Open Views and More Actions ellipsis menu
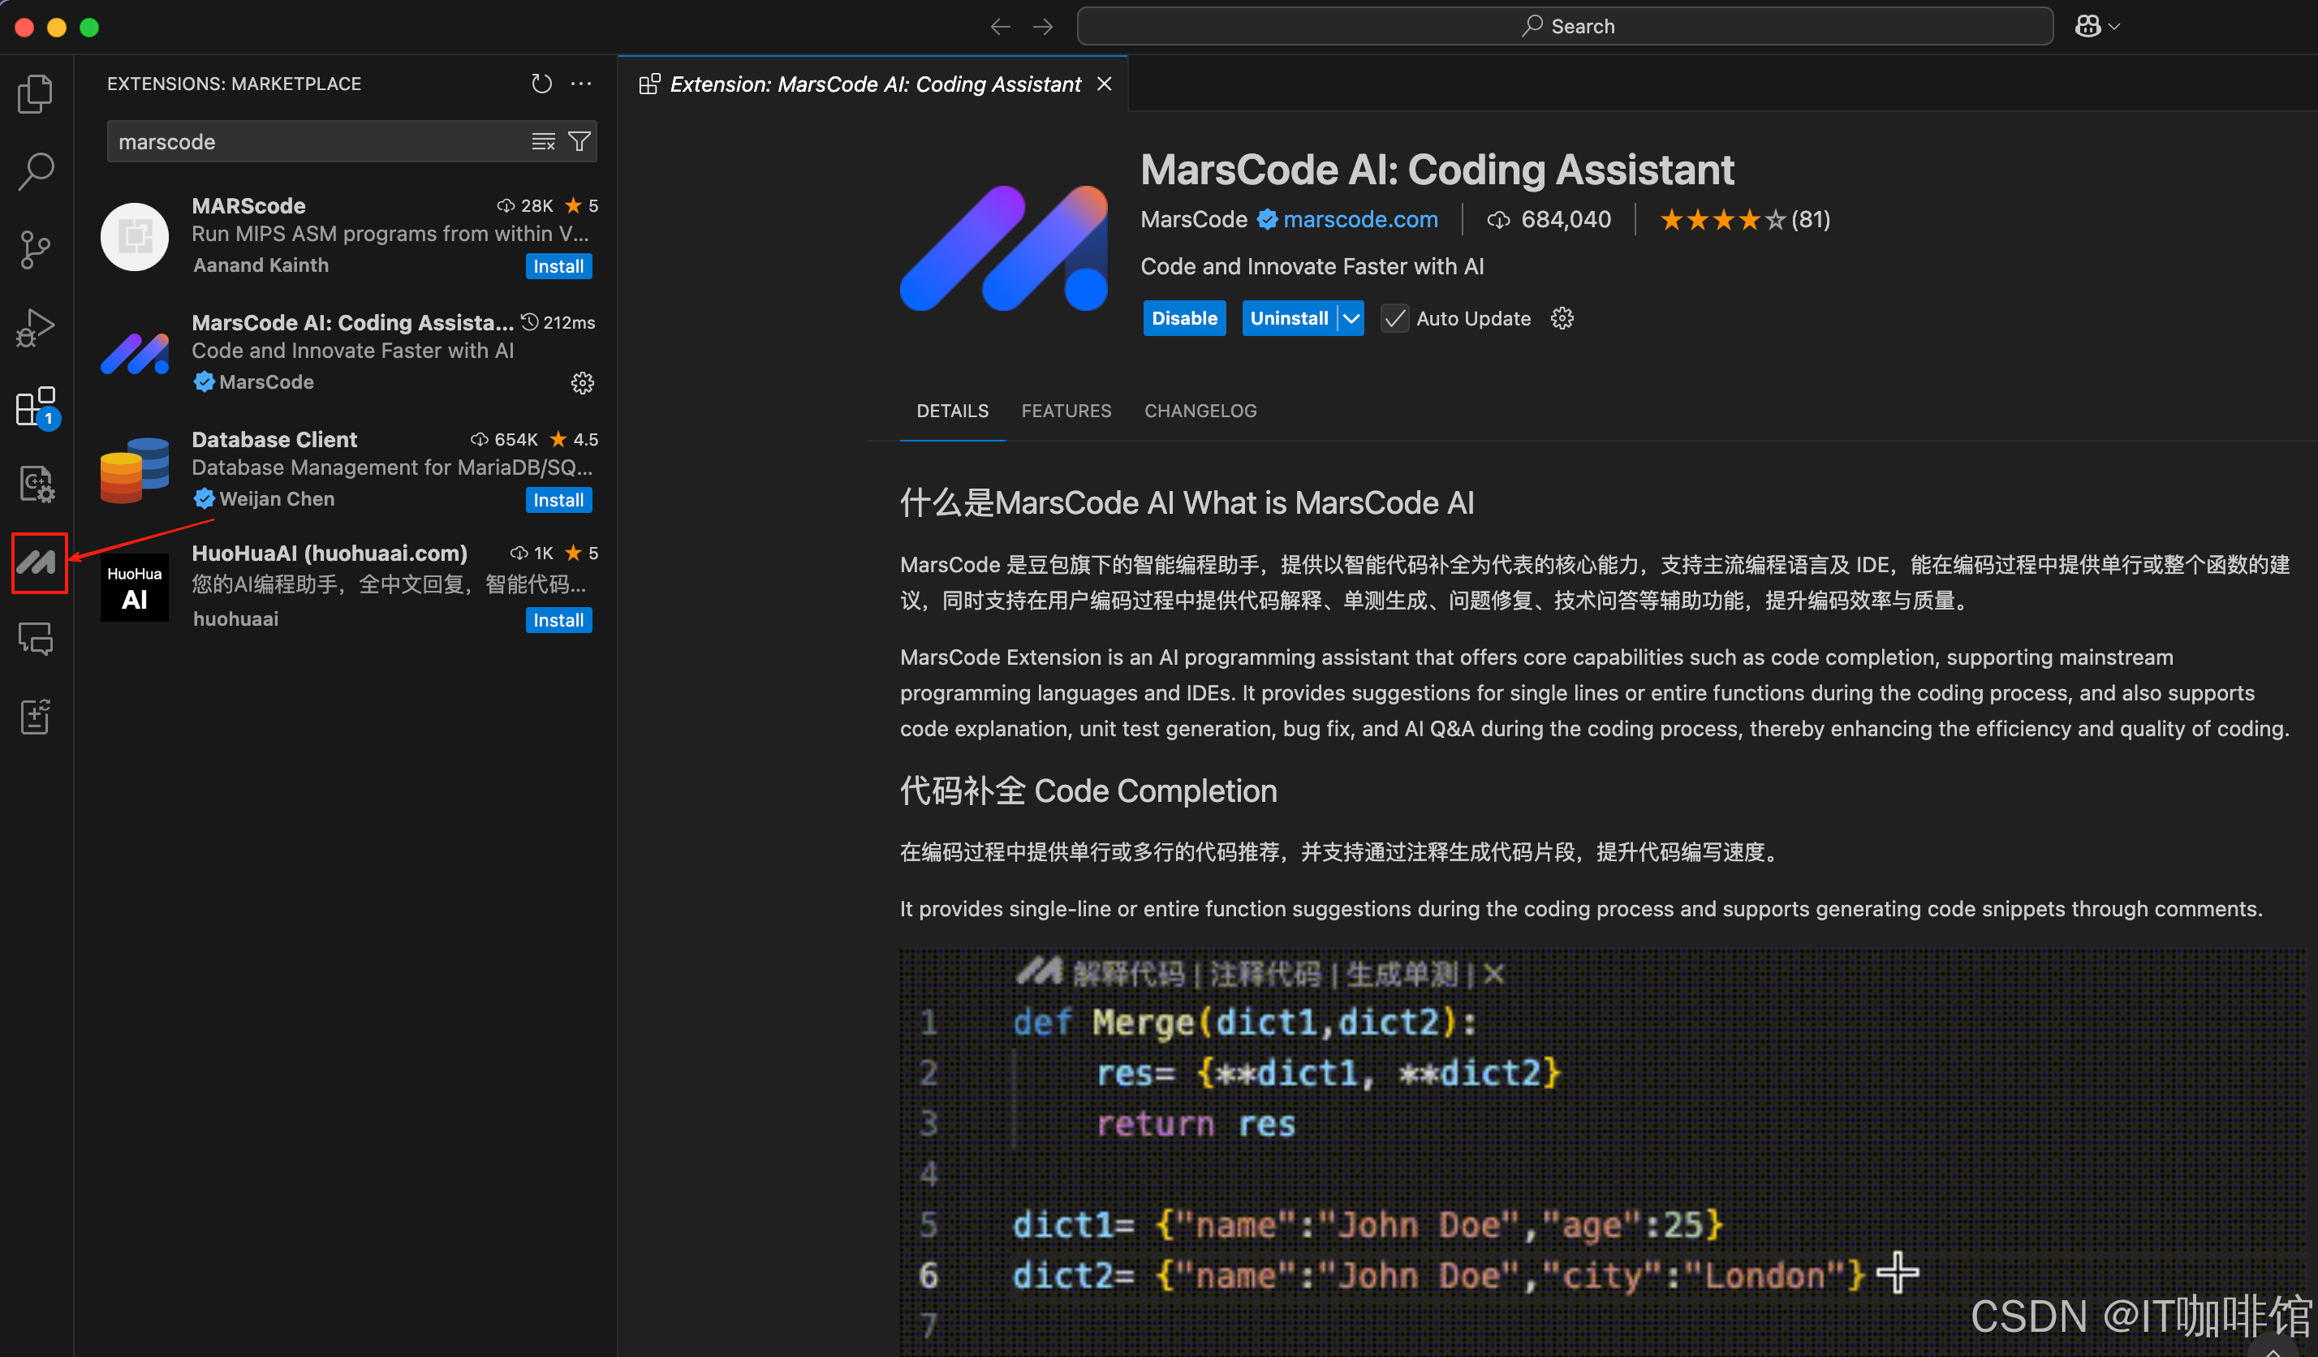Screen dimensions: 2318x1357 point(581,84)
